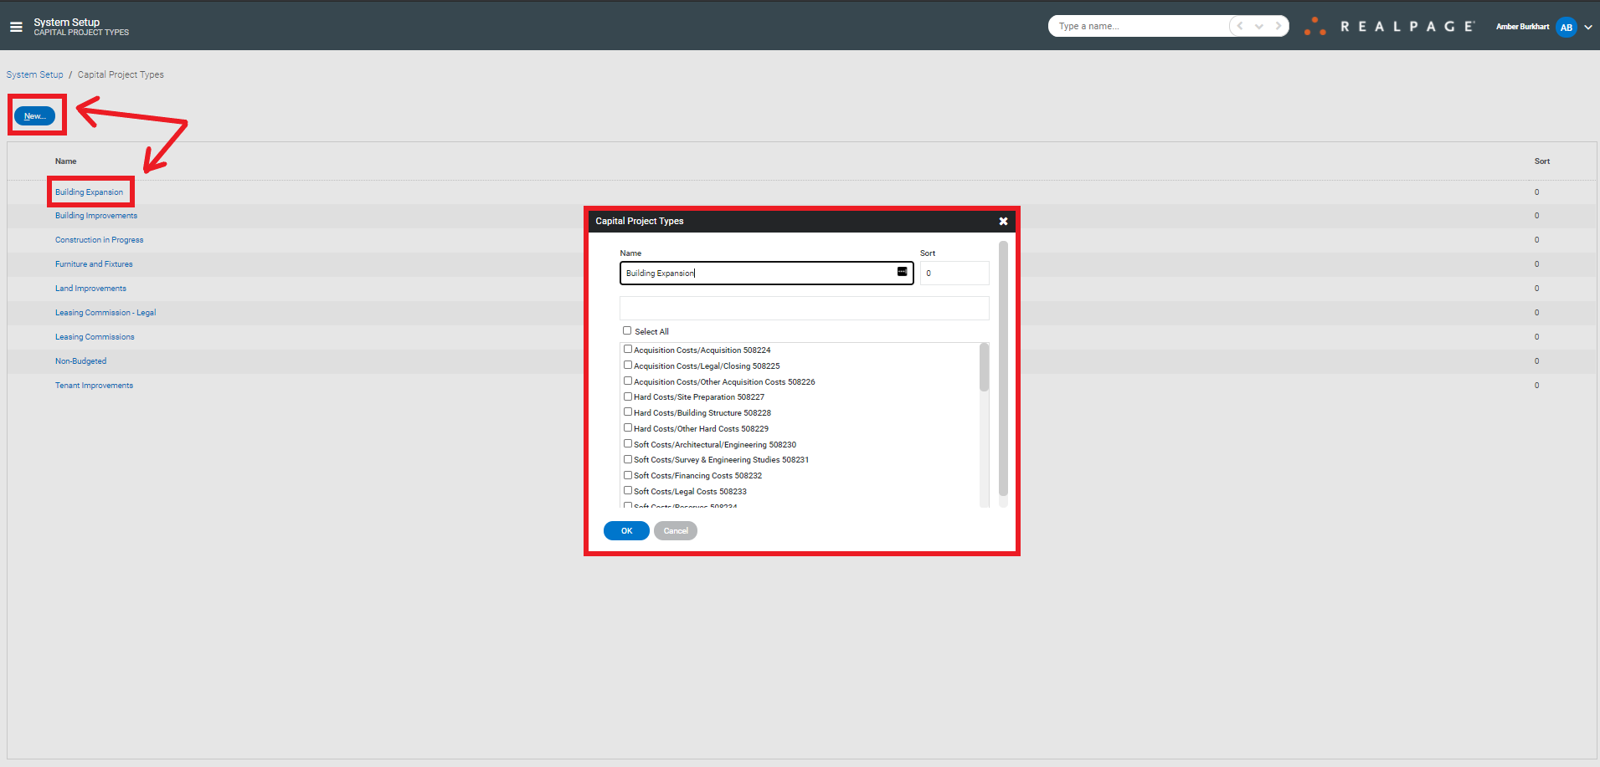Click the ellipsis icon in Name field
The image size is (1600, 767).
point(902,272)
